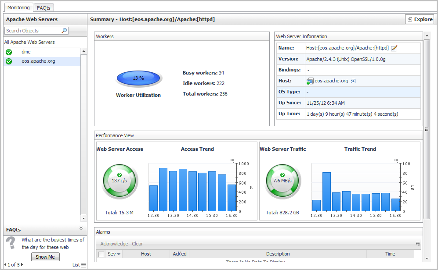Viewport: 438px width, 270px height.
Task: Click the search magnifier icon
Action: [65, 31]
